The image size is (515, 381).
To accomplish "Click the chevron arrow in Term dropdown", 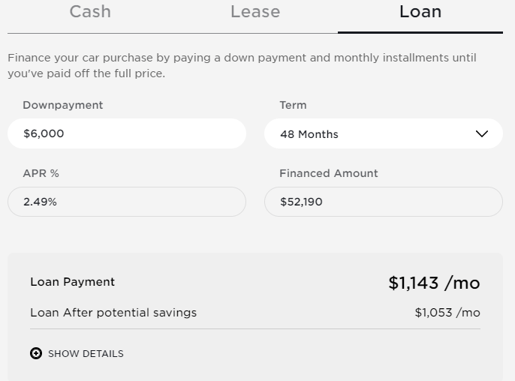I will (482, 134).
